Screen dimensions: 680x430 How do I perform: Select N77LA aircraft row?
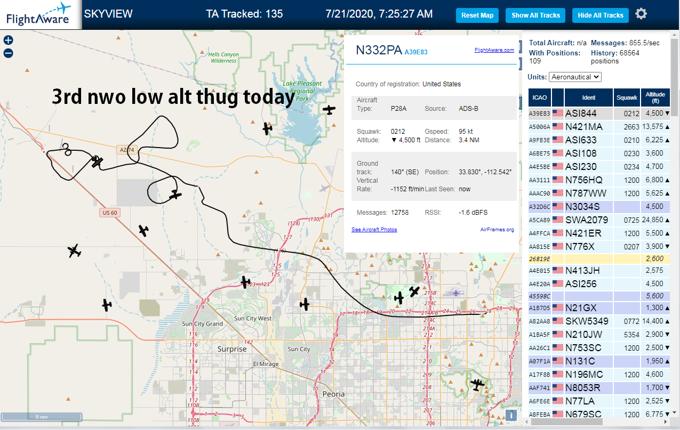pos(599,401)
